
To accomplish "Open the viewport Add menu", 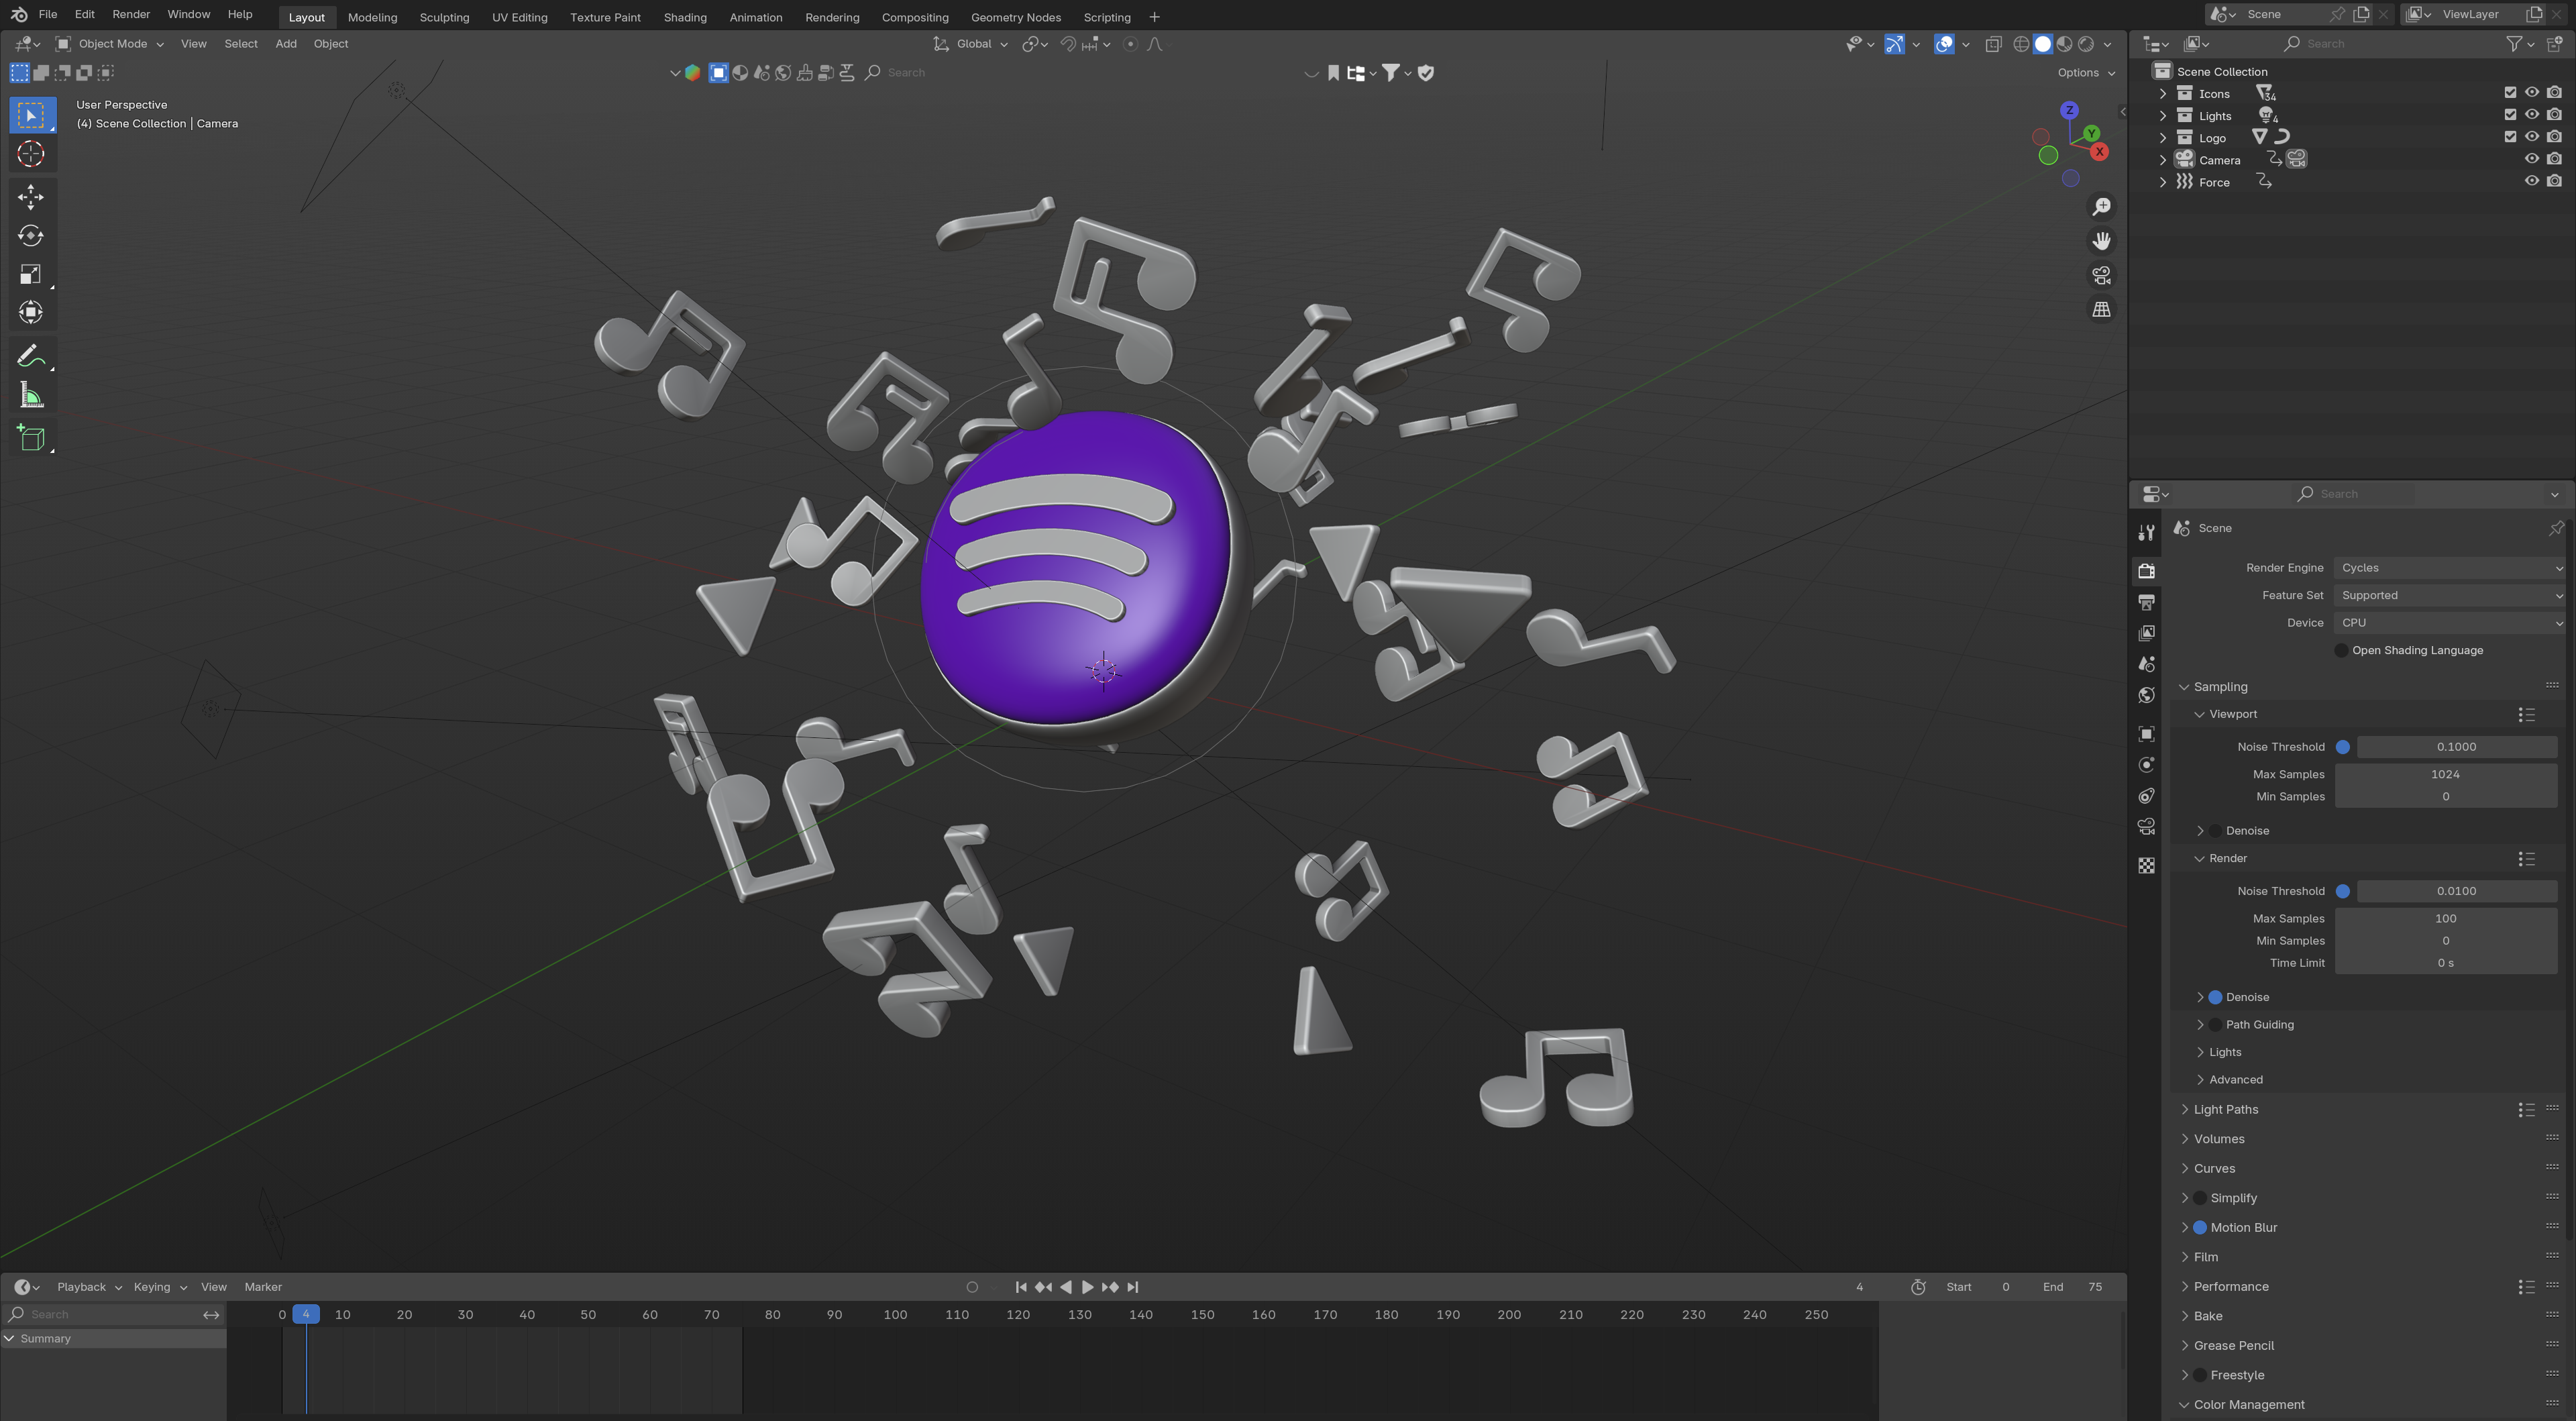I will (286, 44).
